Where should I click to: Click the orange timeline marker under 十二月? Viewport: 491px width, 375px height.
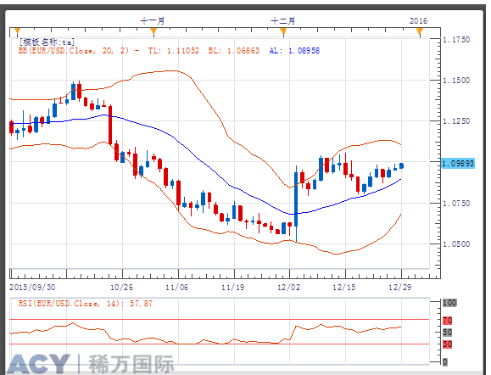click(283, 31)
